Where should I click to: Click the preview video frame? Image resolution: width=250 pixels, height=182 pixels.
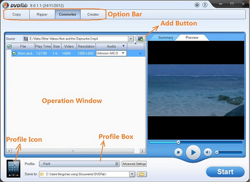pyautogui.click(x=196, y=90)
